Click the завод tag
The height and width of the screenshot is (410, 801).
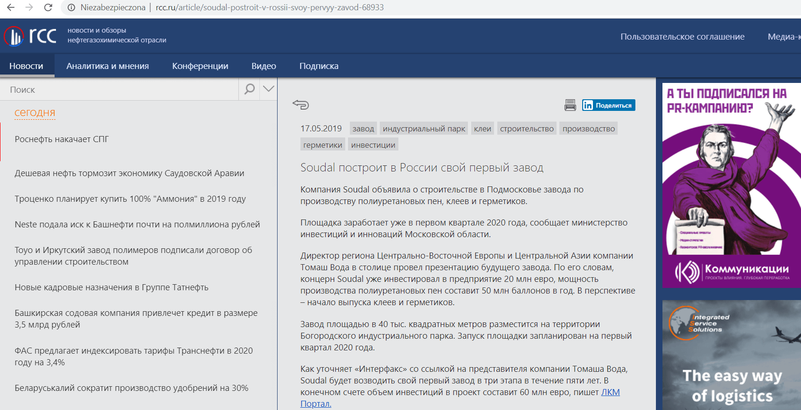[x=363, y=129]
